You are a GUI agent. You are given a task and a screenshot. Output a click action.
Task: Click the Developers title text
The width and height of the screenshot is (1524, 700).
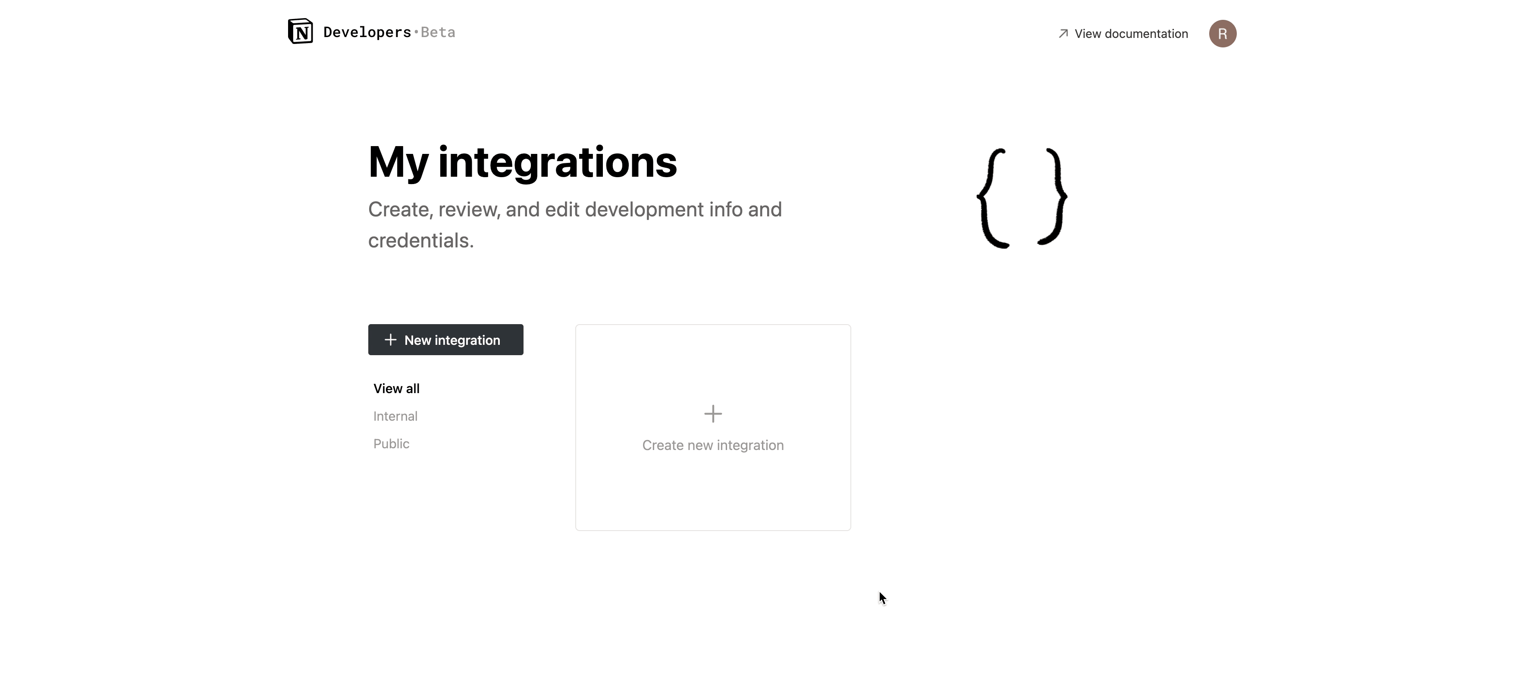coord(367,32)
